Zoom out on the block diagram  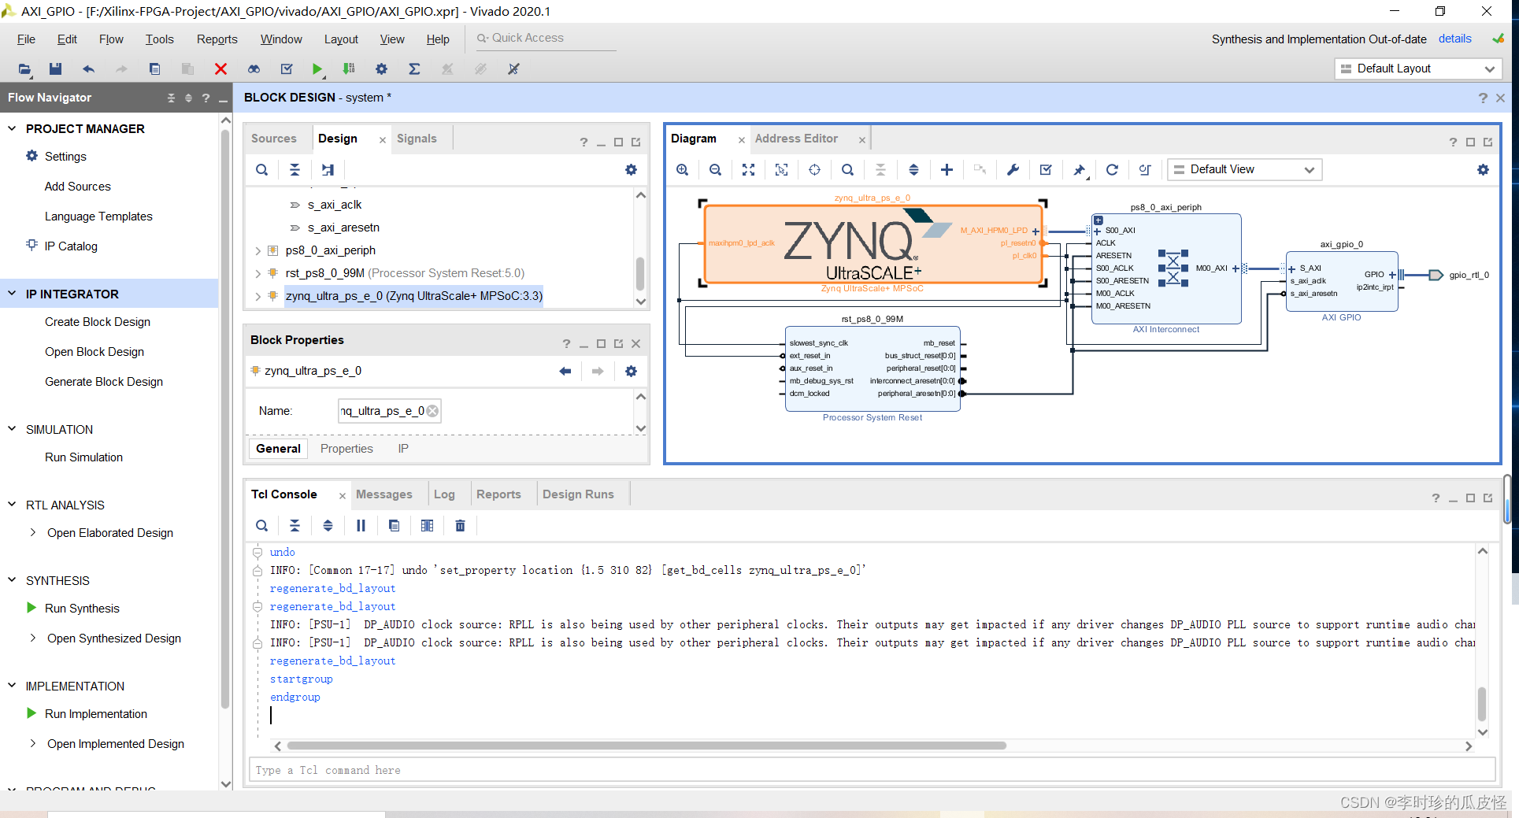[715, 170]
